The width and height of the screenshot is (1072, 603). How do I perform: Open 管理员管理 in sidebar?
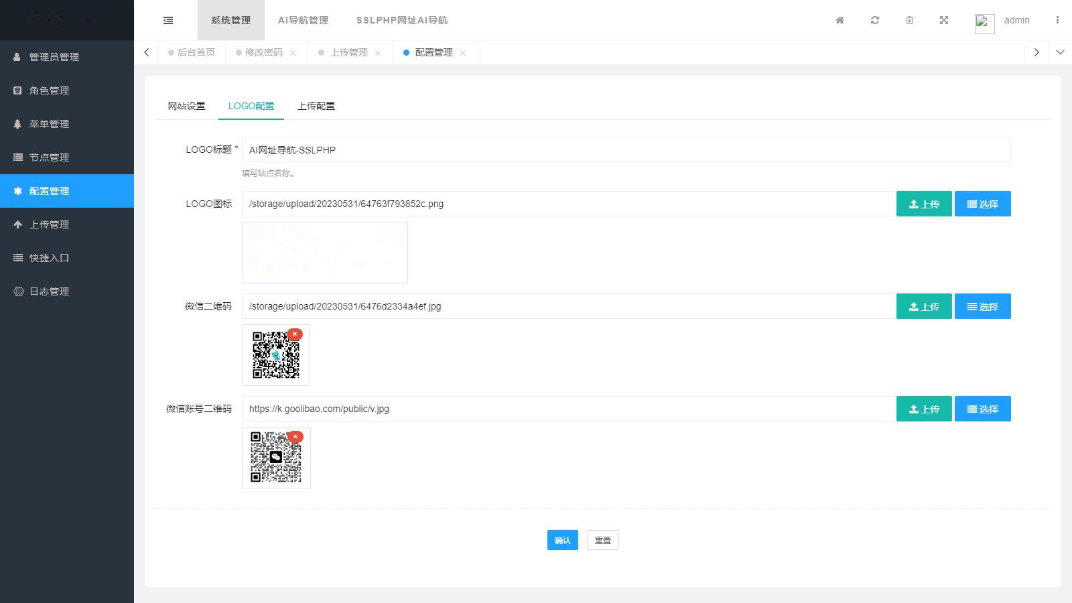coord(67,57)
